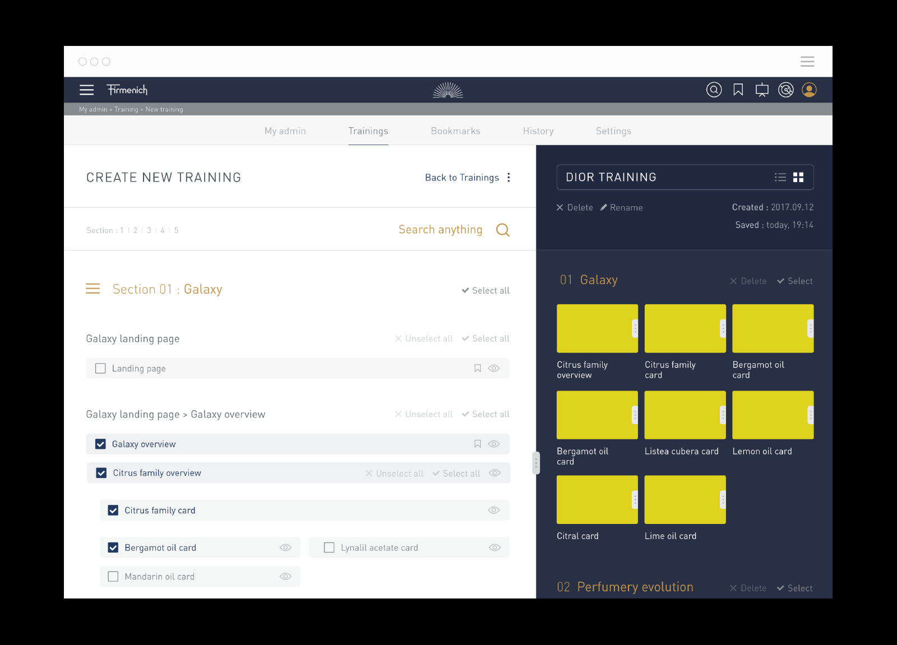Switch Dior Training to list view
The height and width of the screenshot is (645, 897).
(x=780, y=177)
